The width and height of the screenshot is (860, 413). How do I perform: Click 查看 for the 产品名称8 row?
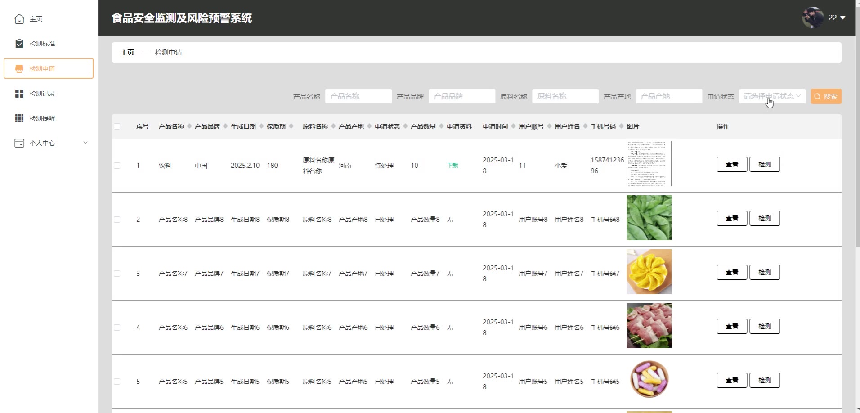[732, 218]
